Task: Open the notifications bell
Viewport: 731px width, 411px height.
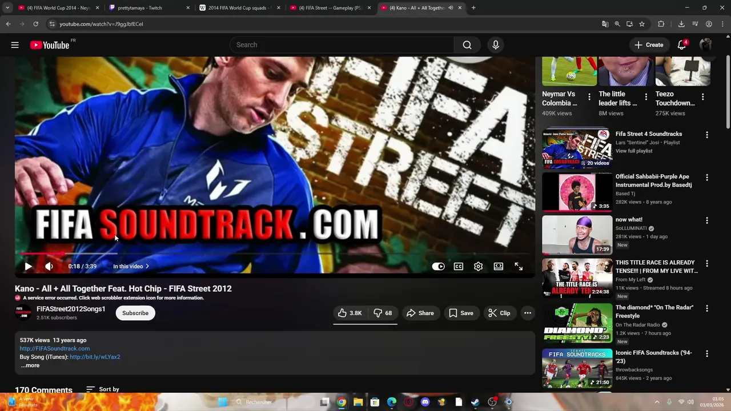Action: click(x=682, y=45)
